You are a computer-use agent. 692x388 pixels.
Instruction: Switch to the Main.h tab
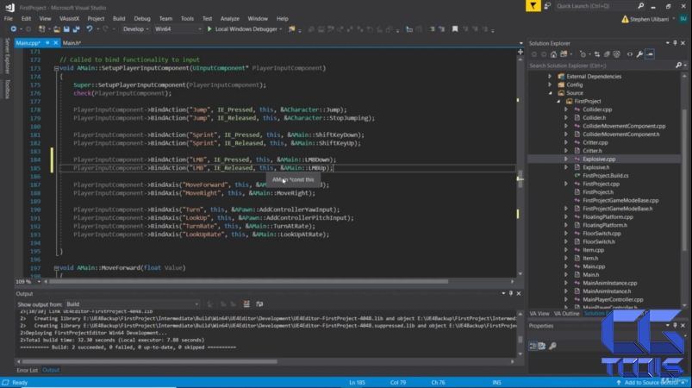[72, 42]
